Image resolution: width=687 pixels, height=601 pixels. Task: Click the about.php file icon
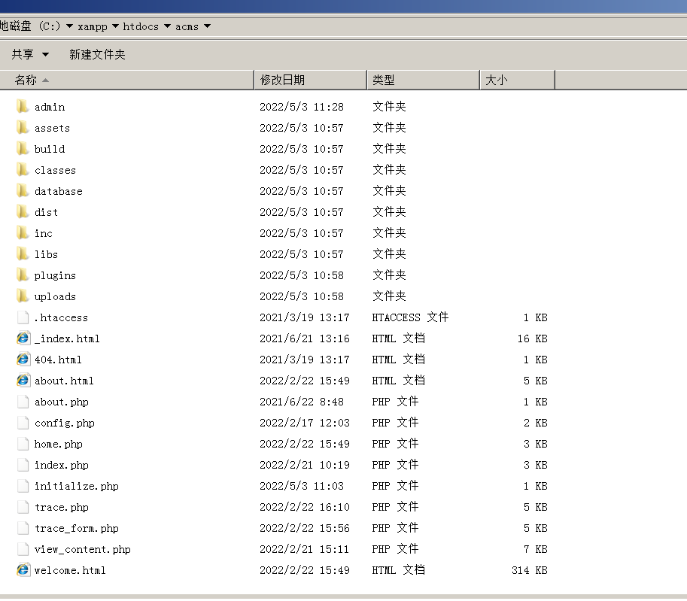pos(23,401)
